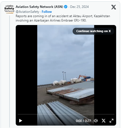
Task: Play the embedded video
Action: coord(20,121)
